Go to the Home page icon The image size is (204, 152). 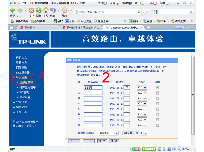[x=46, y=10]
